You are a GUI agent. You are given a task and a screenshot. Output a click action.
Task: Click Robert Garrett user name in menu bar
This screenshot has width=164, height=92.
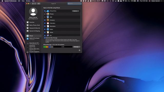point(156,1)
